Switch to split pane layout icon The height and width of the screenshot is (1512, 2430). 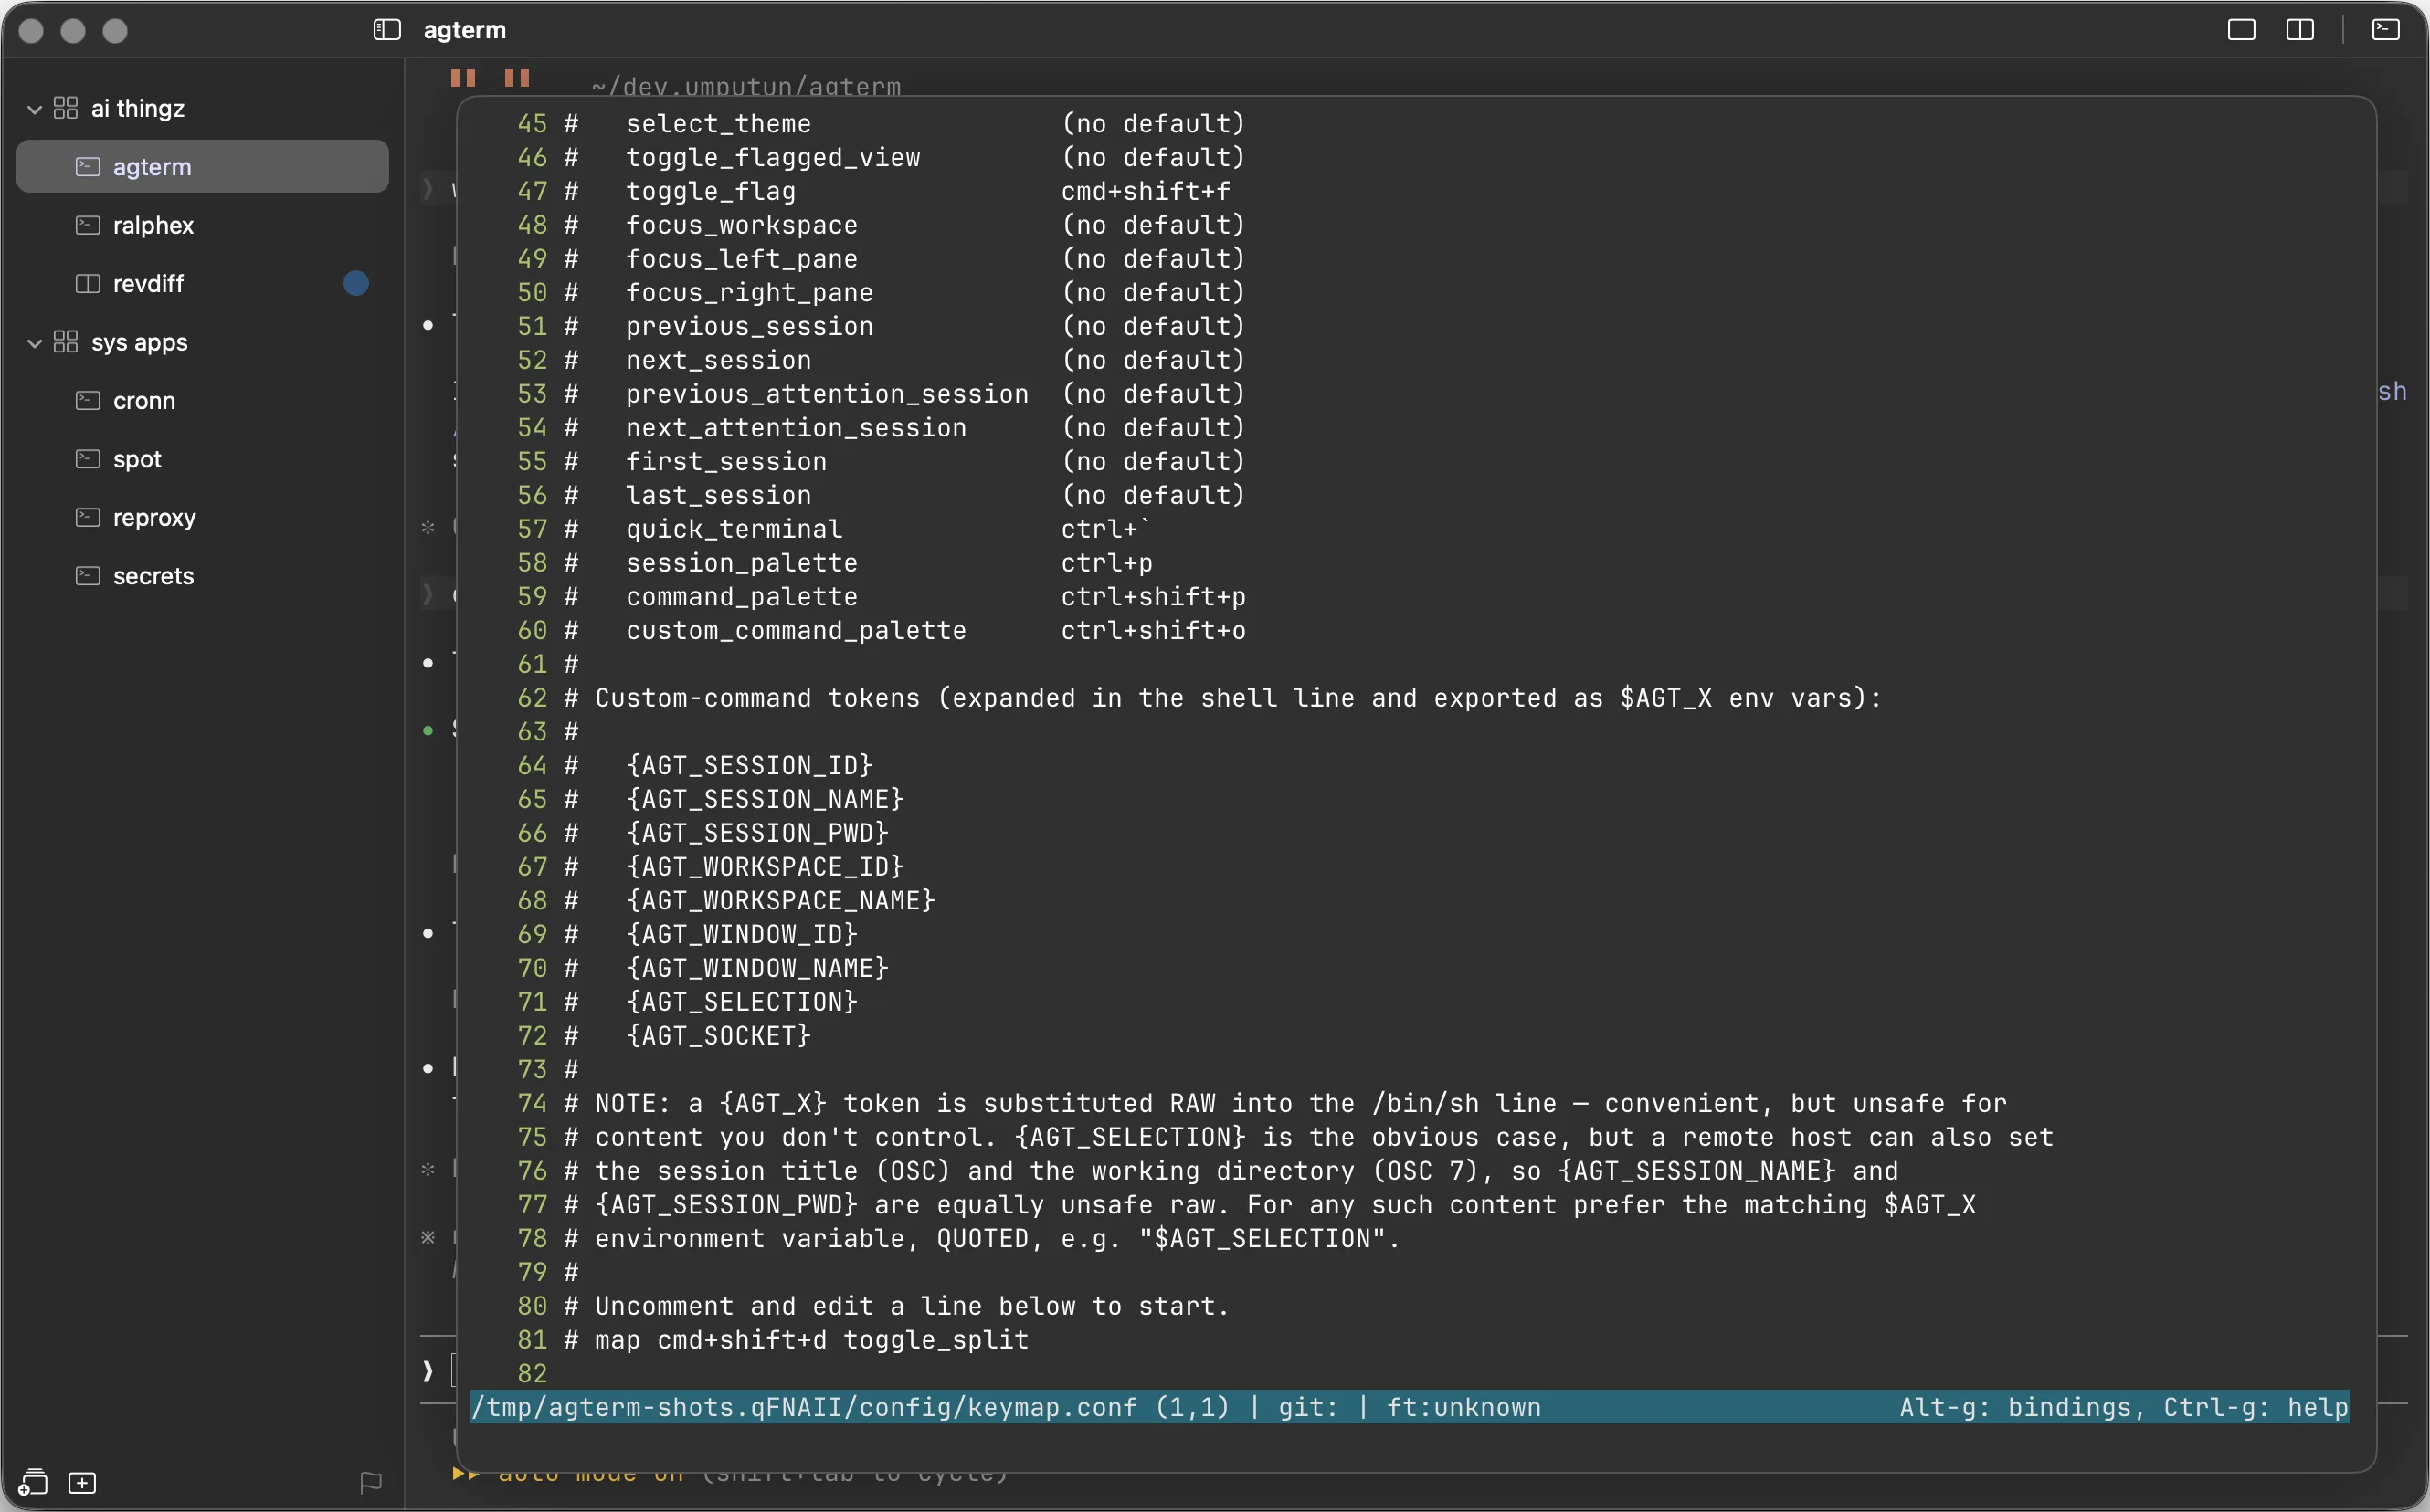point(2300,30)
